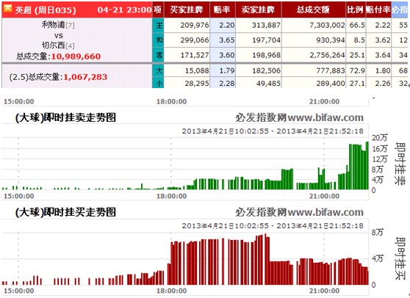This screenshot has width=410, height=298.
Task: Click the 赔率 column header
Action: 222,10
